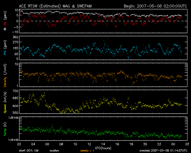Click the "06" hour tick on UTC axis

pos(47,144)
